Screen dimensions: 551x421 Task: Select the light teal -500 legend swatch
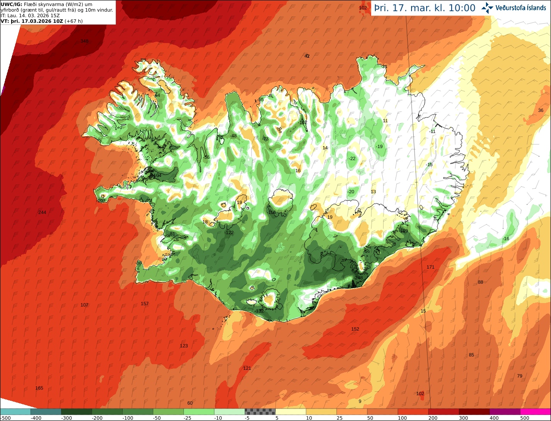coord(15,412)
